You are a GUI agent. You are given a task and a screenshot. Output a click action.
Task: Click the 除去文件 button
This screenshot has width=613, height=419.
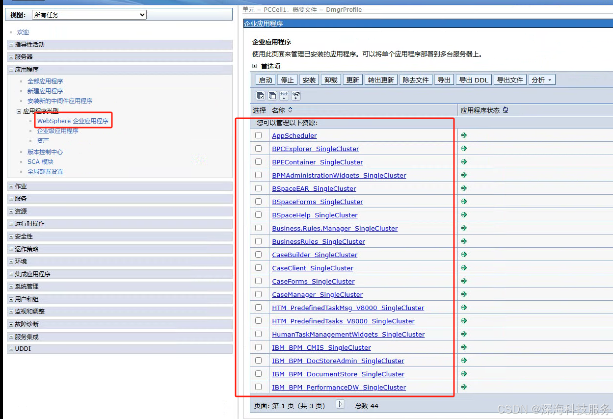(416, 80)
